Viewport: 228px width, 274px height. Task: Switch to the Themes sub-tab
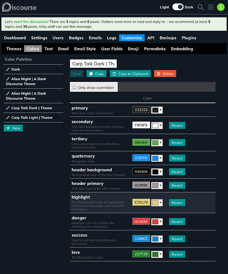tap(14, 49)
